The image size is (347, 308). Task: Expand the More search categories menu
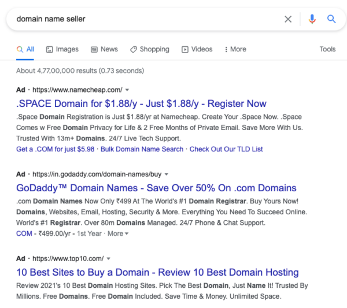[x=235, y=49]
